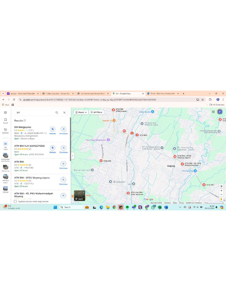Open the Semarang recent thumbnail
The image size is (226, 301).
click(5, 168)
